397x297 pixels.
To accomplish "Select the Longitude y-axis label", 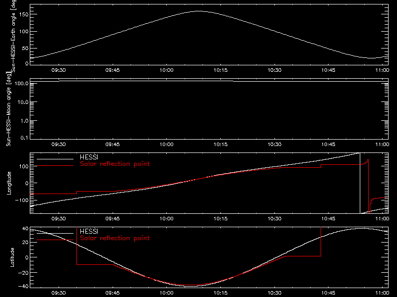I will 9,183.
